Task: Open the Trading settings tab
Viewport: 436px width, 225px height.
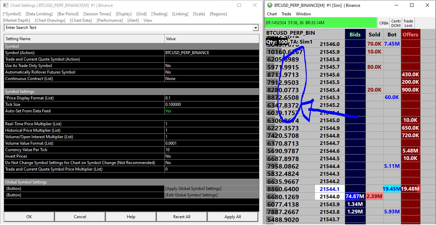Action: pos(160,14)
